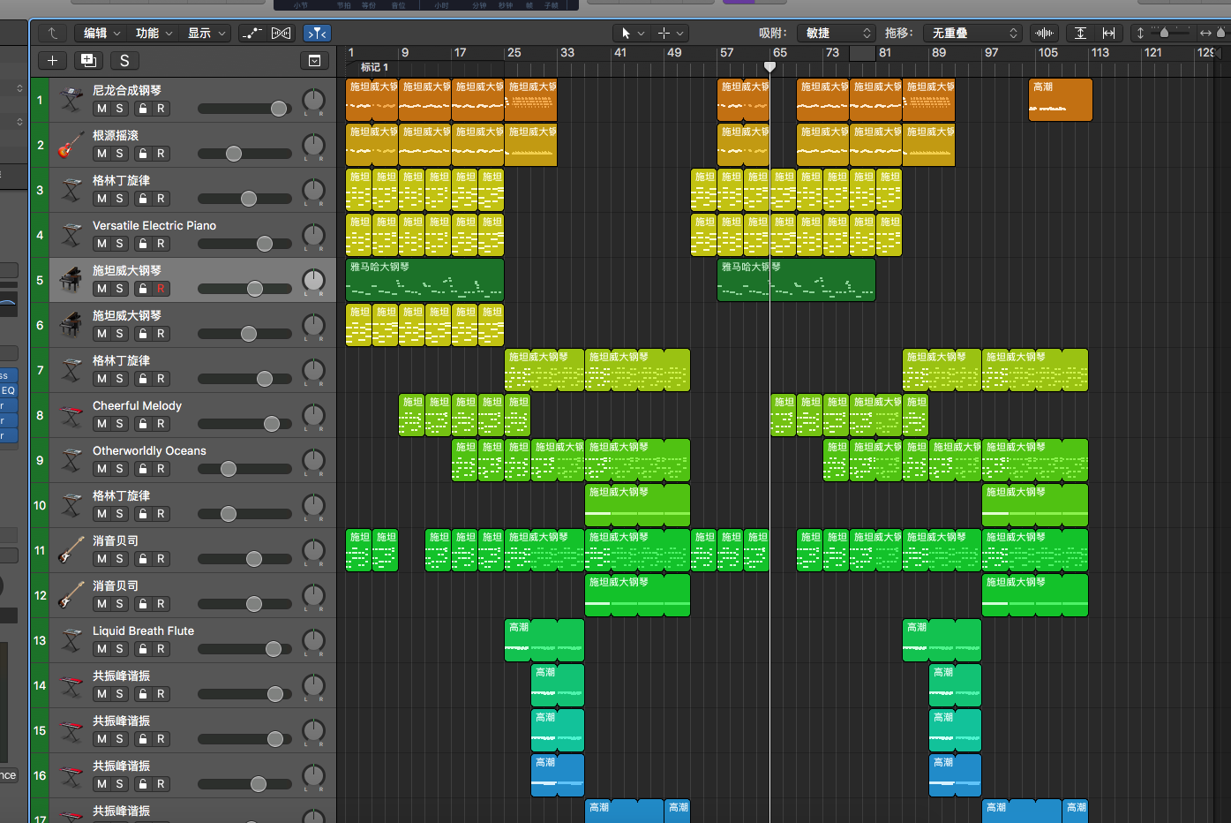Solo track 2 根源摇滚
1231x823 pixels.
point(120,154)
